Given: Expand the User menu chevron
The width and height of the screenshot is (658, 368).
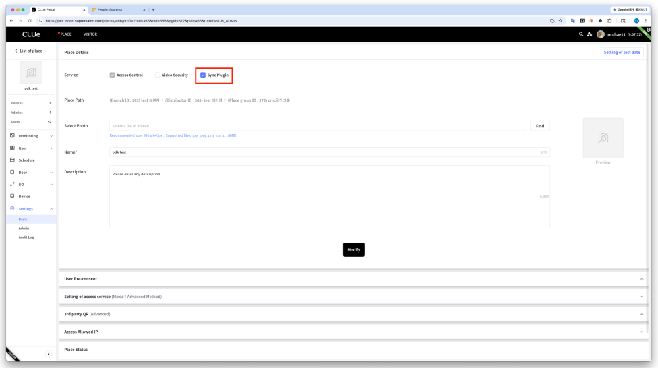Looking at the screenshot, I should 51,148.
